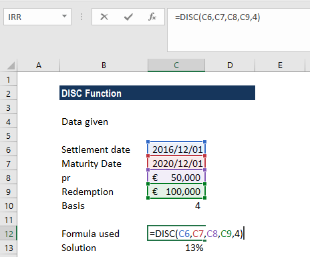The width and height of the screenshot is (310, 257).
Task: Select the Basis value 4 cell
Action: pos(176,206)
